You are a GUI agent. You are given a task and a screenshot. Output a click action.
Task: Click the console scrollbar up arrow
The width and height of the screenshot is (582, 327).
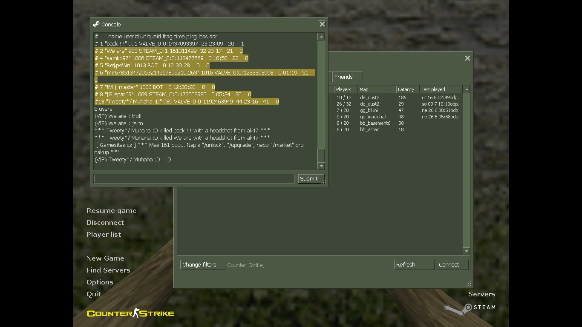[x=321, y=37]
